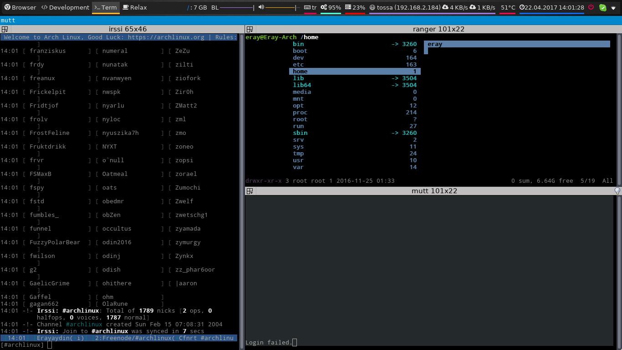The image size is (622, 350).
Task: Click the irssi window layout icon
Action: click(5, 29)
